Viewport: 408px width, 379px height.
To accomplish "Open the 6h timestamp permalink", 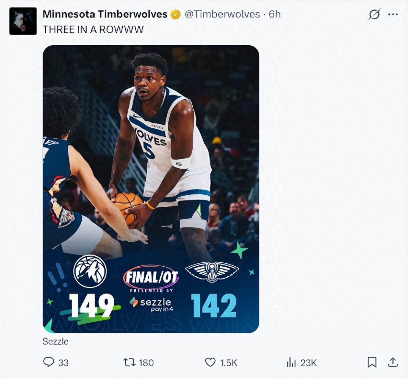I will [275, 14].
